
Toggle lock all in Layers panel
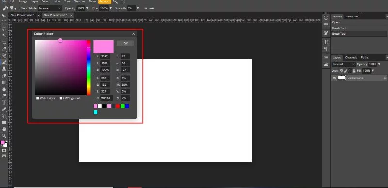354,71
